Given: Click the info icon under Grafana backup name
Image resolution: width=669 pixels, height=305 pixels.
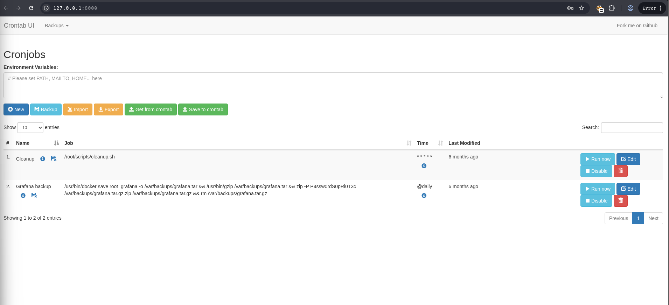Looking at the screenshot, I should pos(23,196).
